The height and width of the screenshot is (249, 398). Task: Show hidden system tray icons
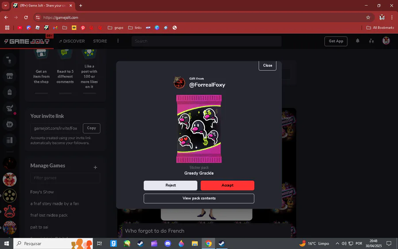(x=337, y=243)
